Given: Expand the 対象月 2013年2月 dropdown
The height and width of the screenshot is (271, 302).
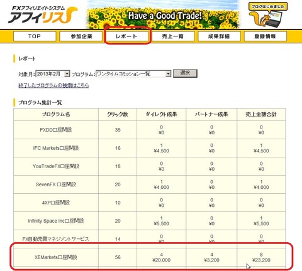Looking at the screenshot, I should coord(53,74).
